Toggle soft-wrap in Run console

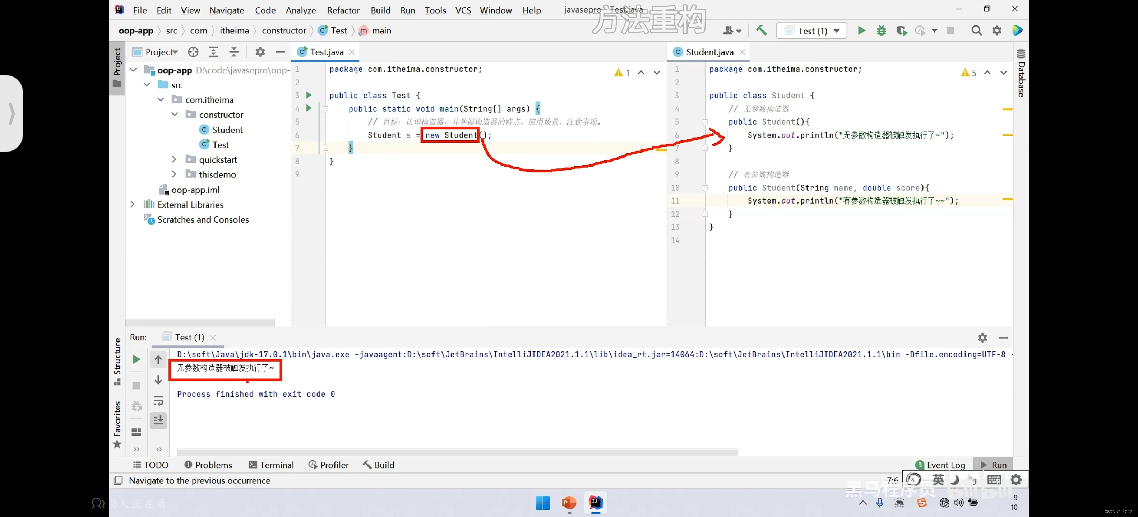click(158, 400)
